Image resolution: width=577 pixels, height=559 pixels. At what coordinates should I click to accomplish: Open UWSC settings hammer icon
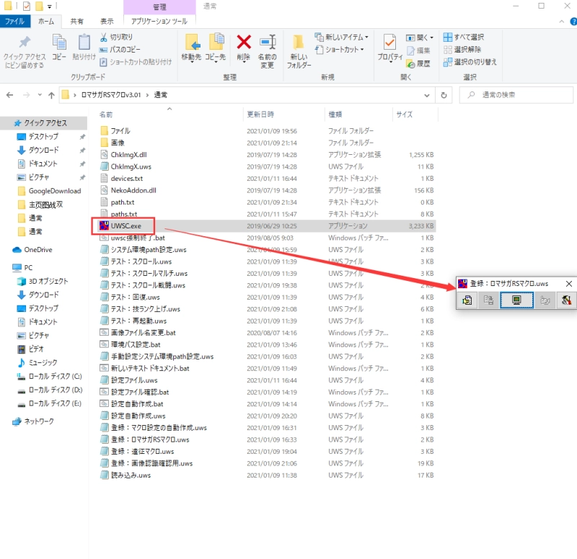567,301
